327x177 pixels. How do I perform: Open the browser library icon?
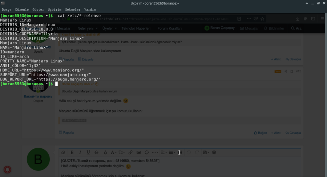pos(306,19)
